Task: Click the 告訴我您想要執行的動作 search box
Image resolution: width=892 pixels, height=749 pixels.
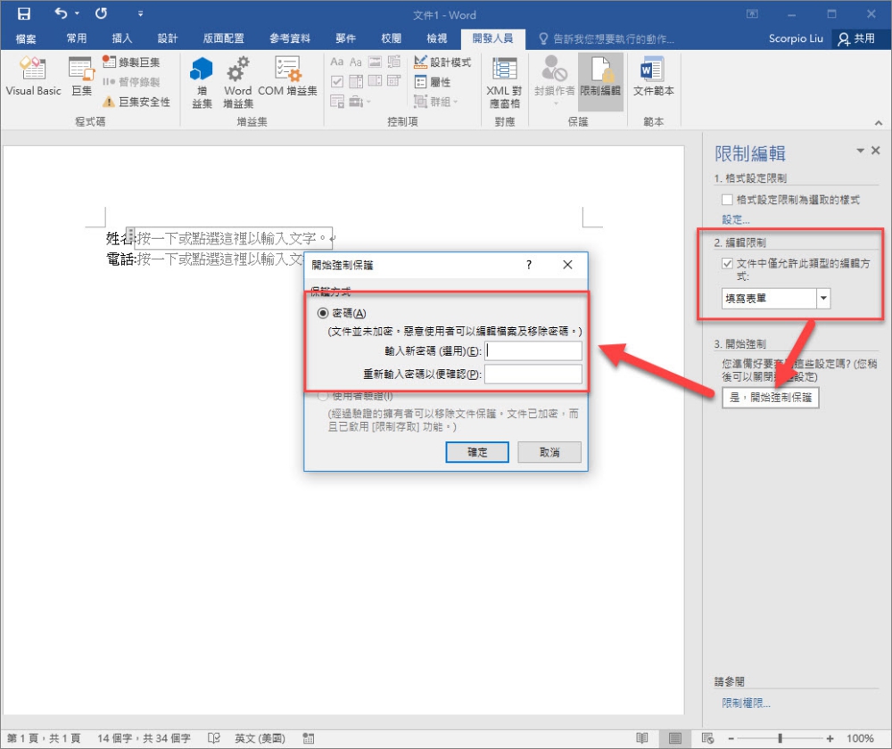Action: point(607,38)
